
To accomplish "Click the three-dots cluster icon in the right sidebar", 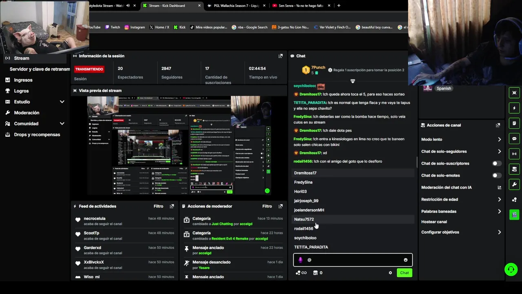I will 514,200.
